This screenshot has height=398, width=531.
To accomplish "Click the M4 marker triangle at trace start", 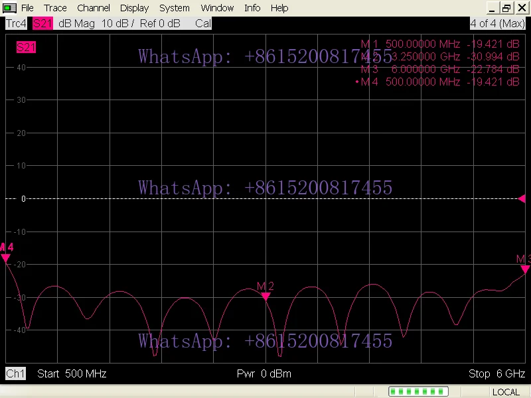I will 5,257.
